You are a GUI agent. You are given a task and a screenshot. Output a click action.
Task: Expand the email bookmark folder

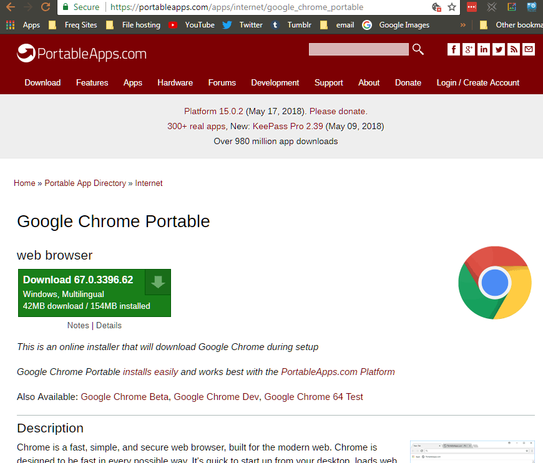tap(337, 25)
